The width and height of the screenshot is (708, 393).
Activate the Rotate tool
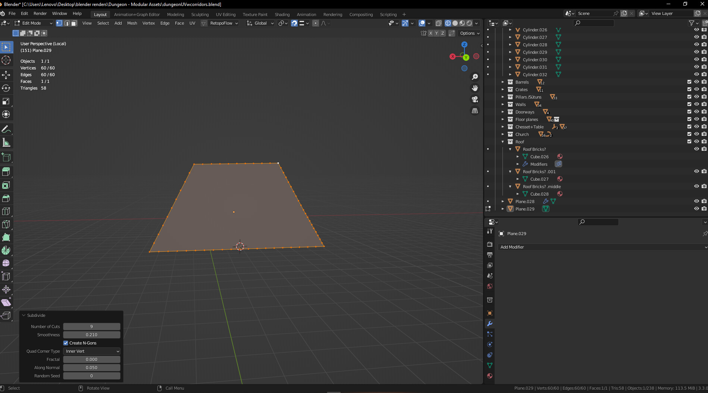[x=6, y=88]
